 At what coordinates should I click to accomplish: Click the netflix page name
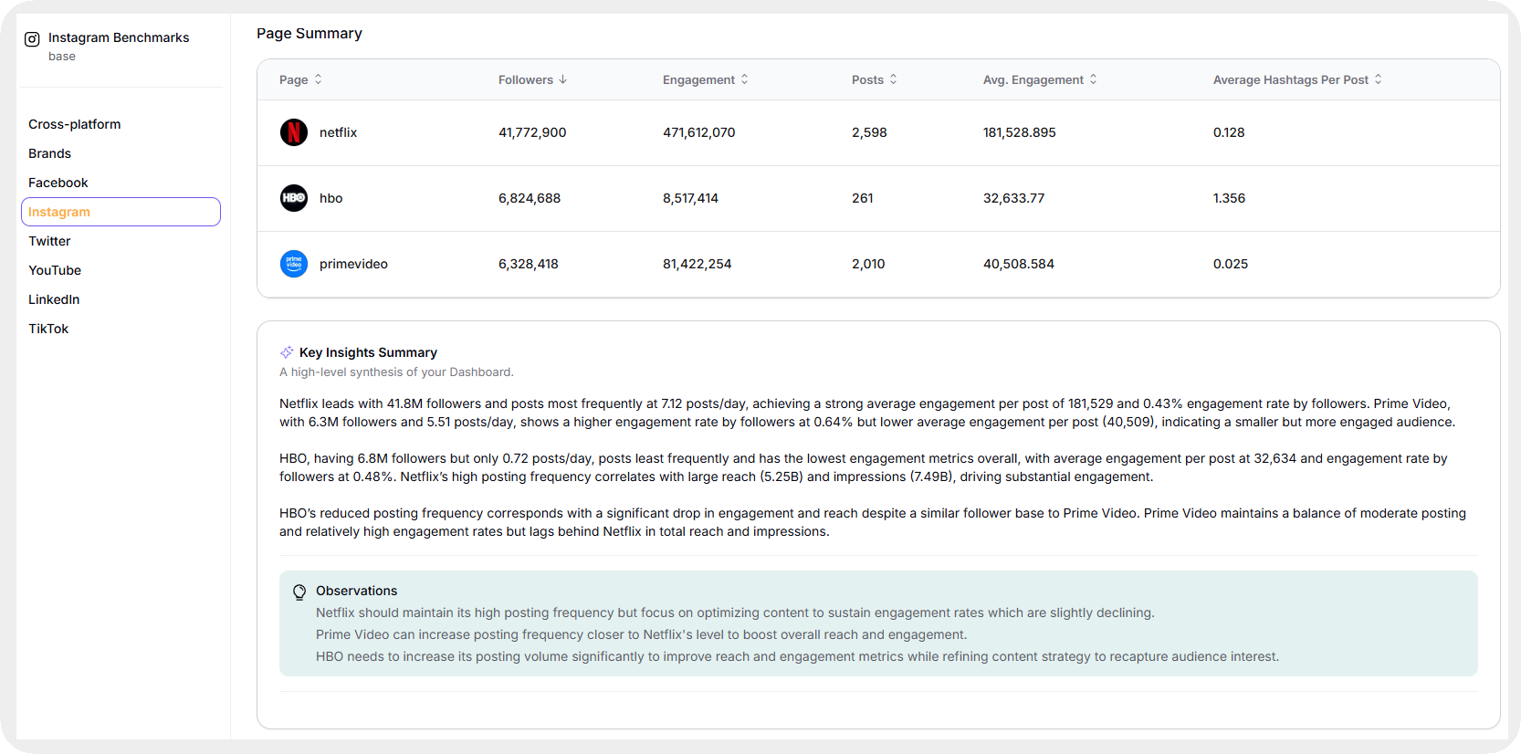point(338,132)
